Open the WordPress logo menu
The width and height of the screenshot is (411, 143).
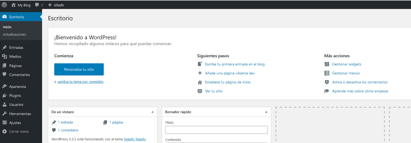tap(4, 5)
